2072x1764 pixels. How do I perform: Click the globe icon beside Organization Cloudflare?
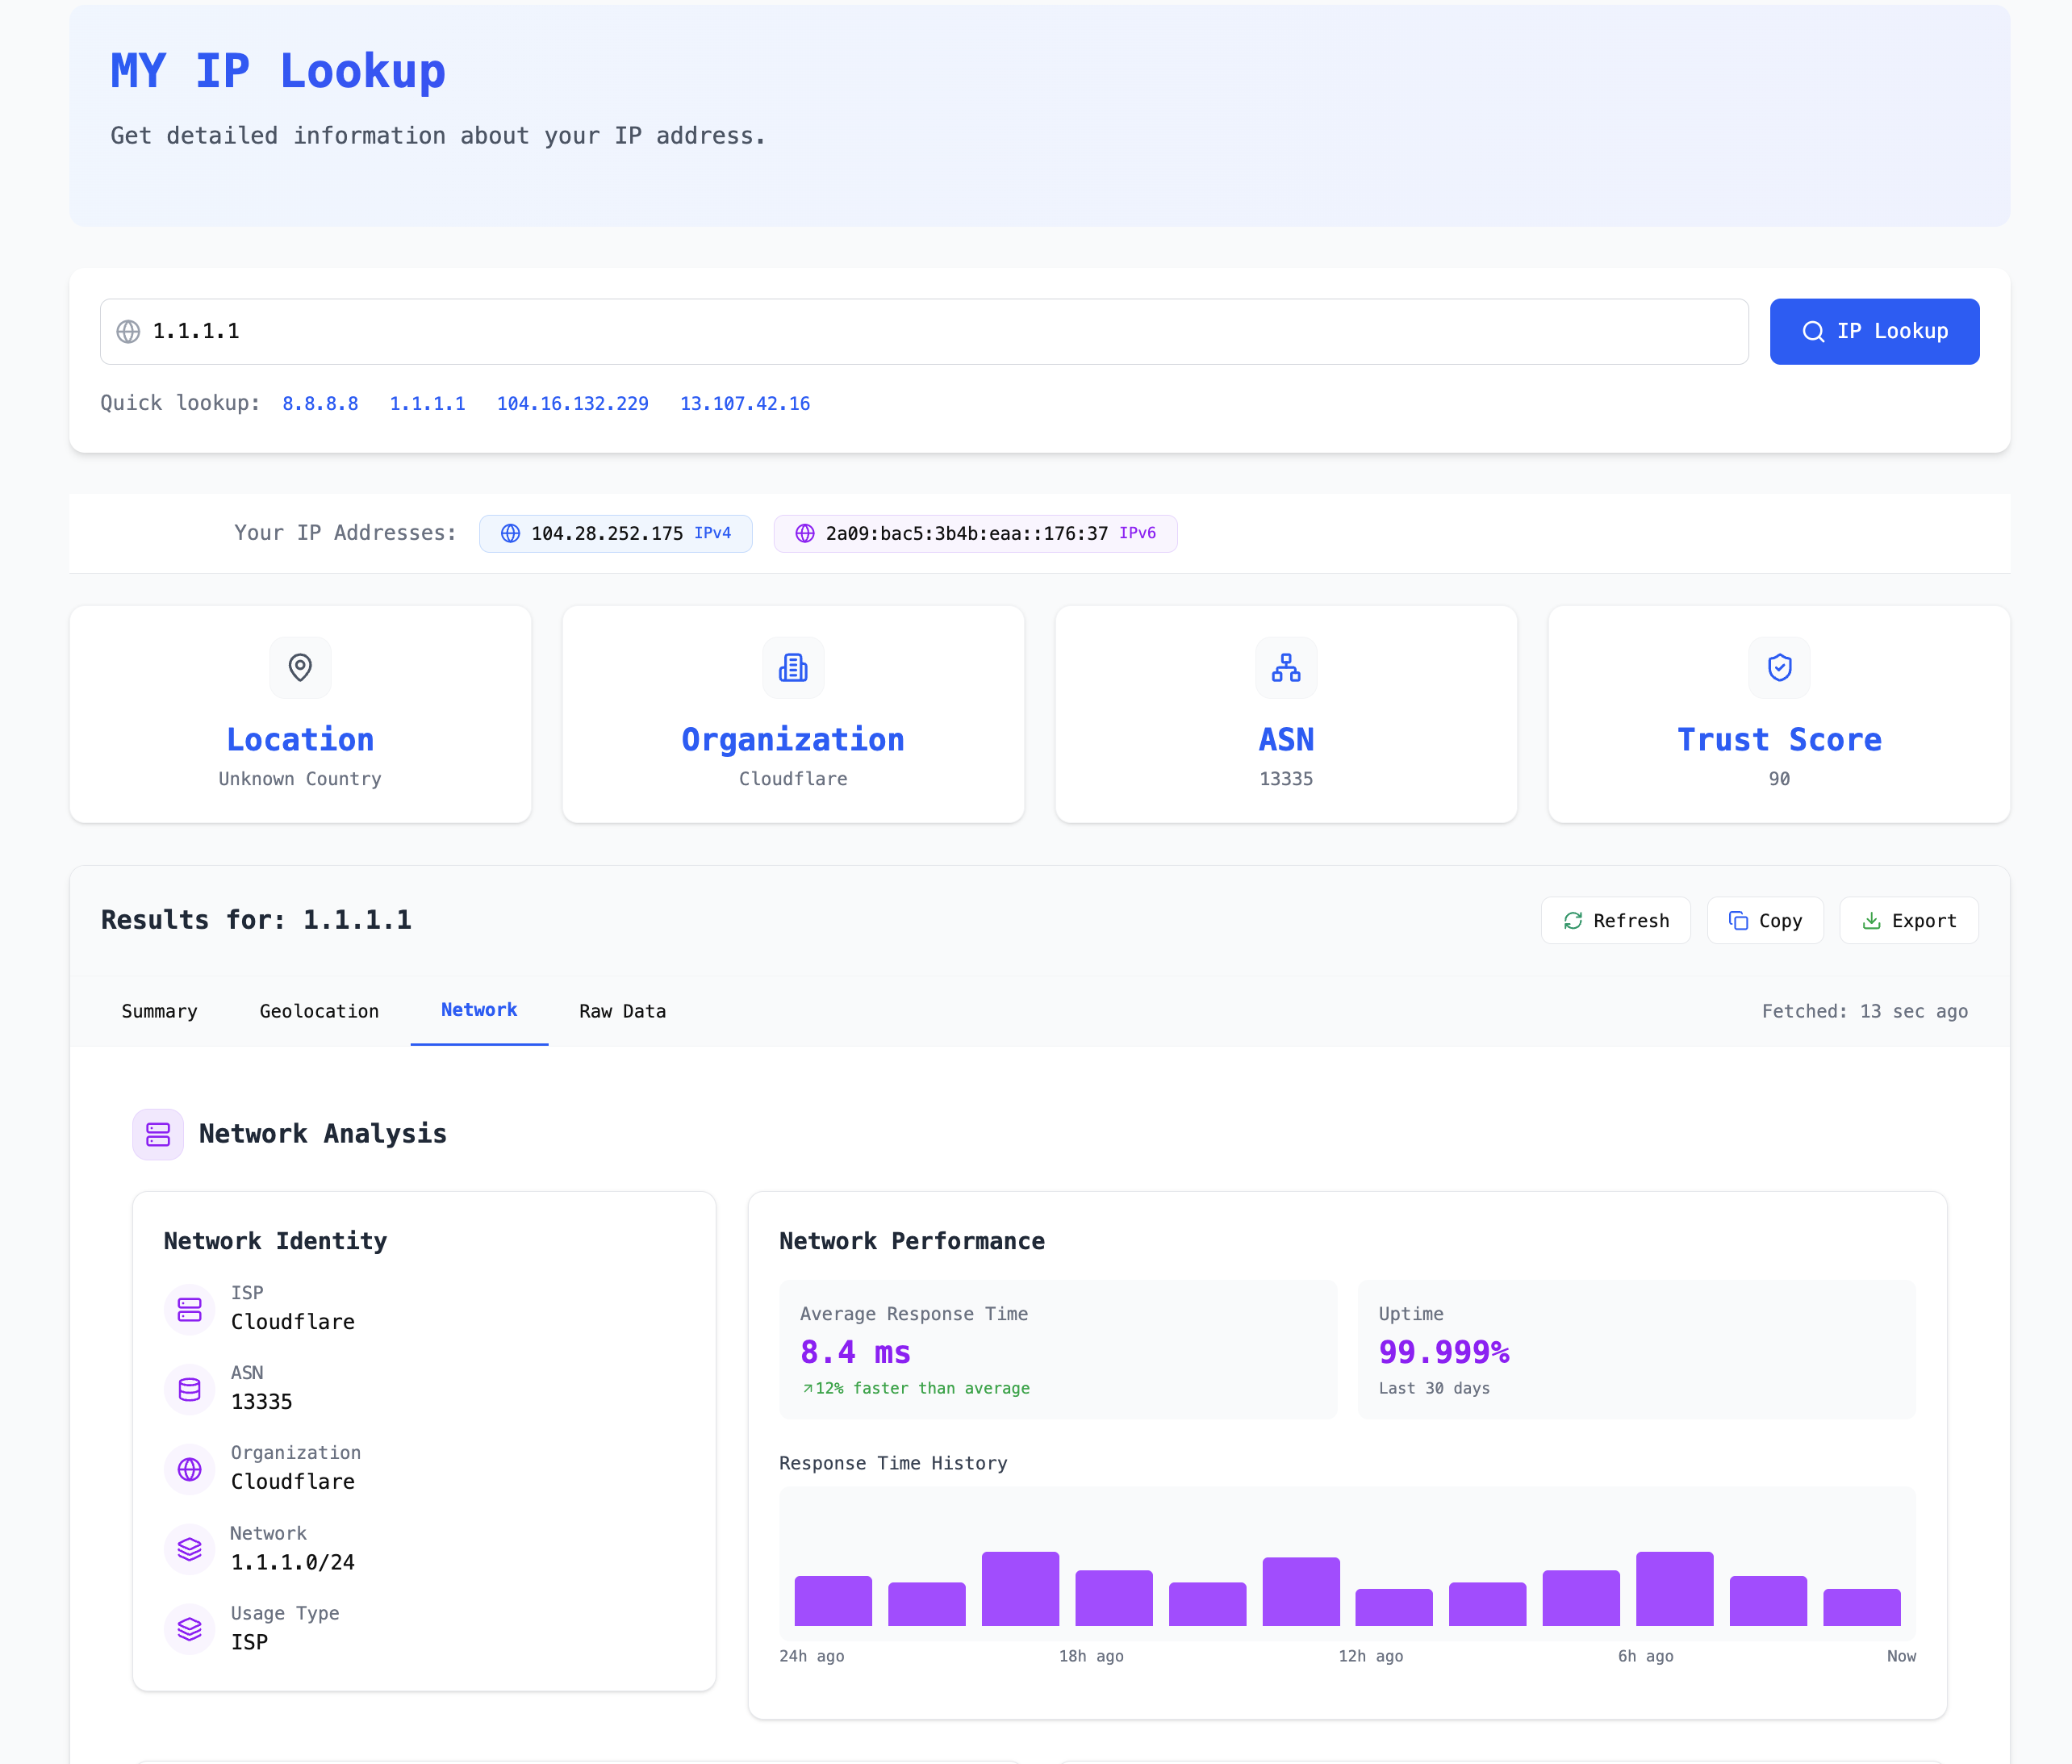point(189,1469)
